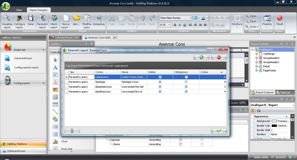Toggle italic text formatting
This screenshot has height=160, width=297.
[x=180, y=25]
